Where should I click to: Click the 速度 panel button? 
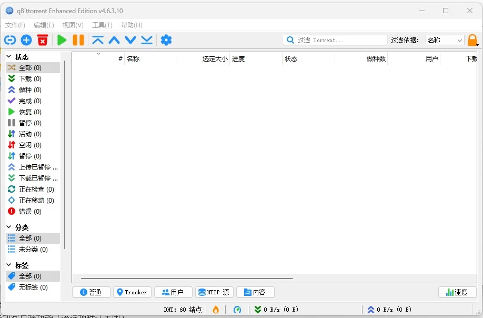pos(457,292)
